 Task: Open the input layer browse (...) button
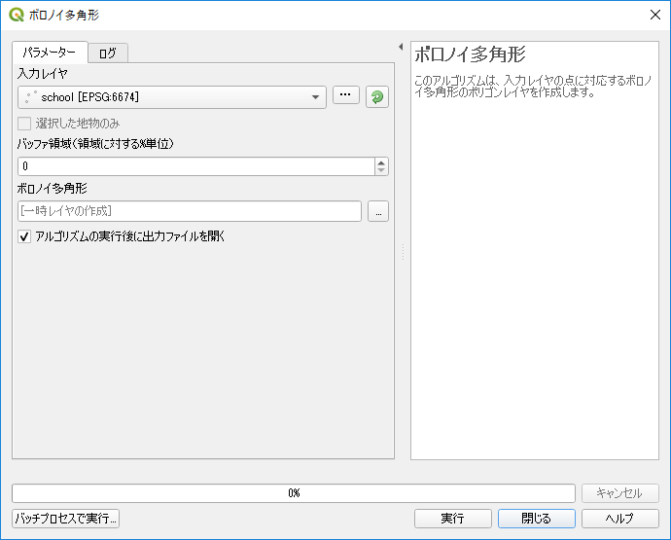coord(346,95)
